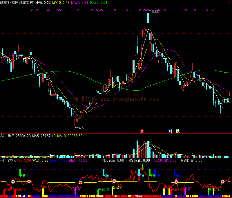Click the tallest red volume bar
Image resolution: width=232 pixels, height=198 pixels.
coord(142,149)
